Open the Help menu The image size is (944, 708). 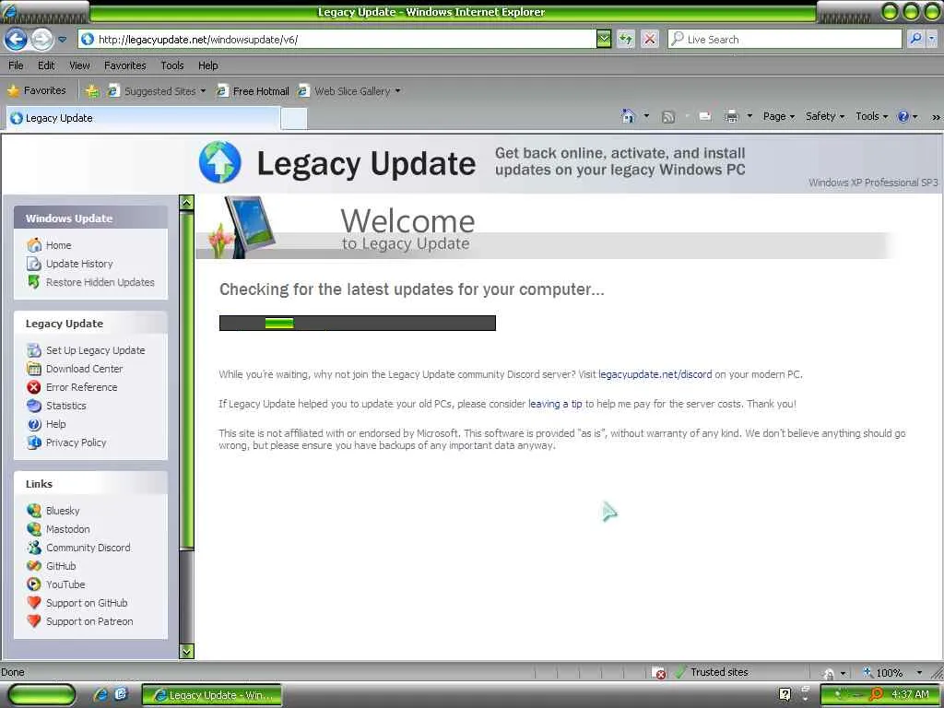click(x=208, y=65)
